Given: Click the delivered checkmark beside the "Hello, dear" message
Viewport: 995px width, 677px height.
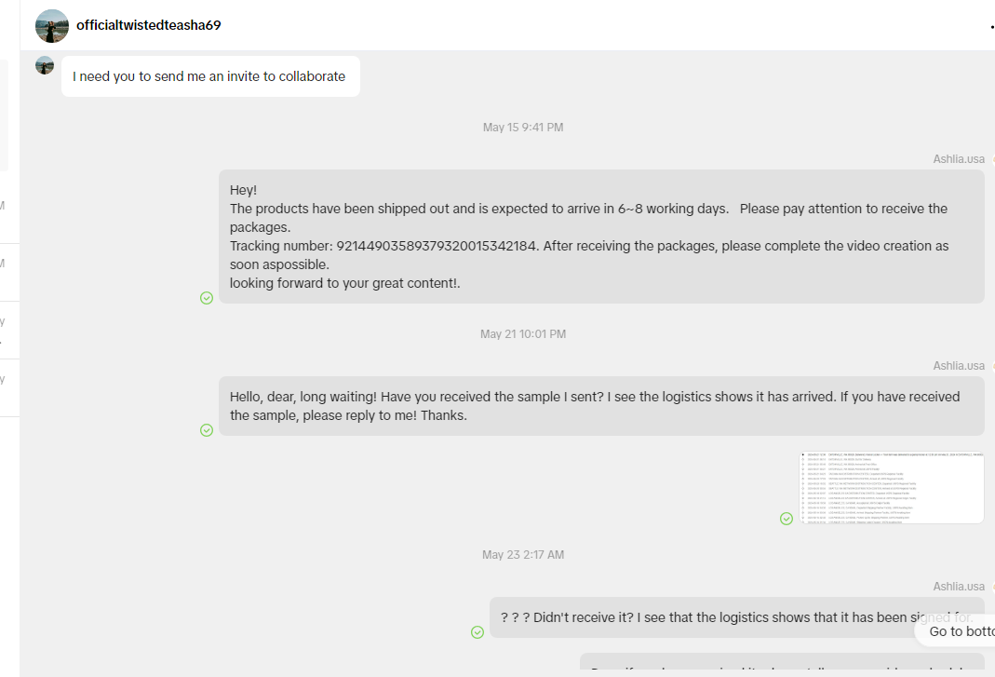Looking at the screenshot, I should pyautogui.click(x=207, y=430).
